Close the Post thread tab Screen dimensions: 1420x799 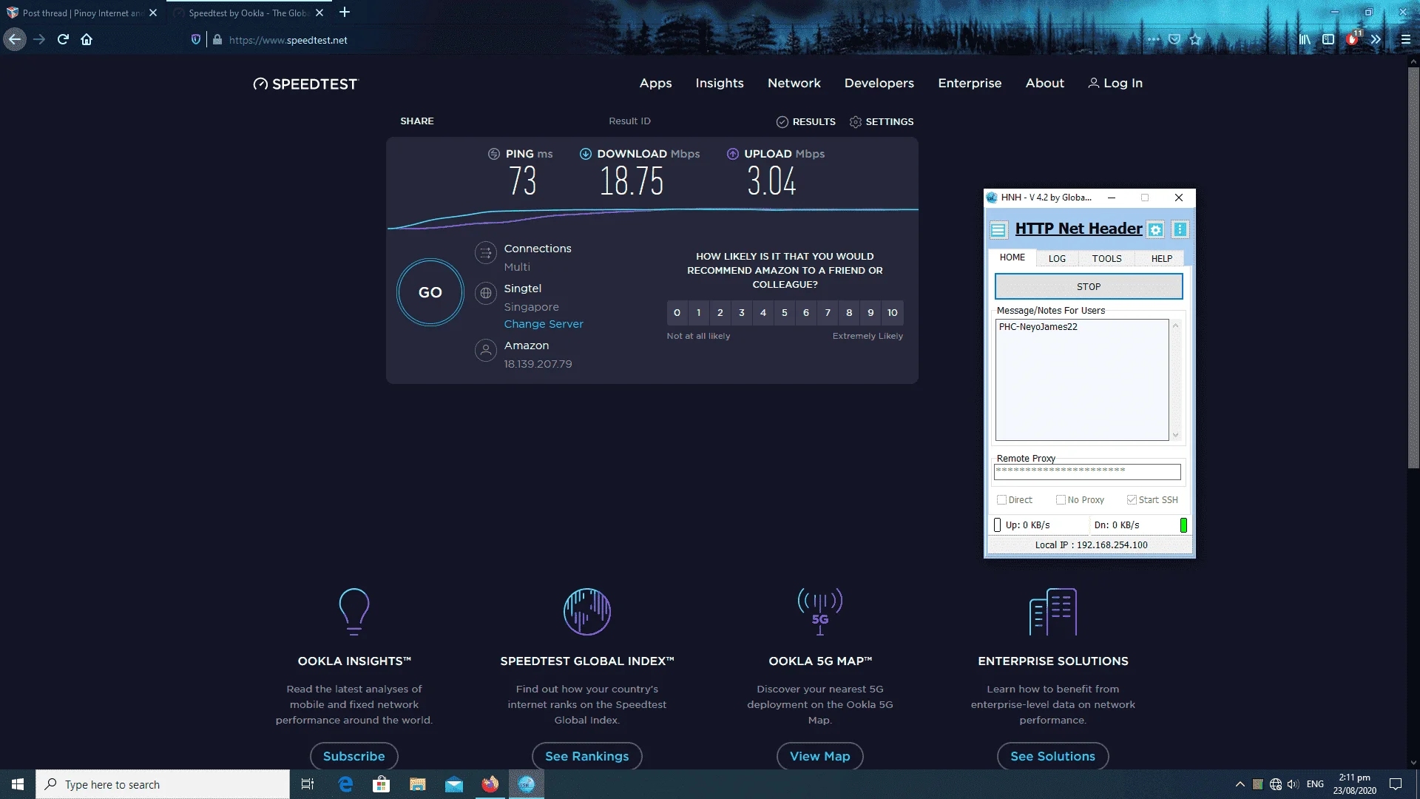point(153,13)
